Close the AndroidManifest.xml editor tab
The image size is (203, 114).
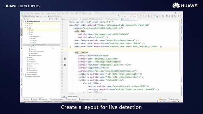[x=136, y=19]
